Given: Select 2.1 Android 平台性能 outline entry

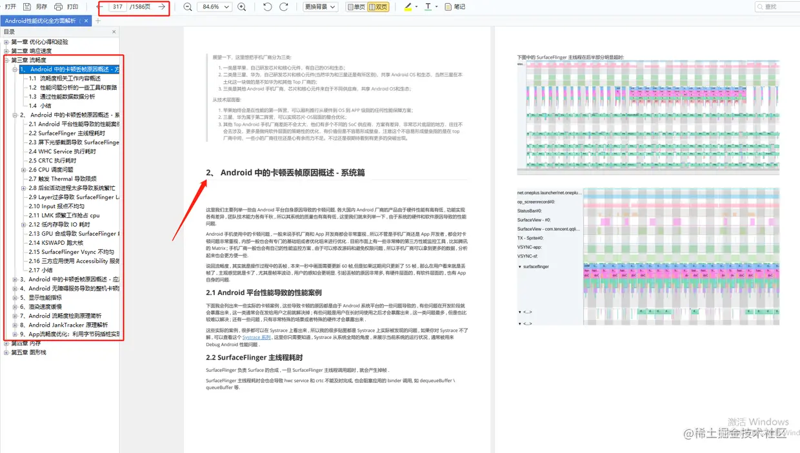Looking at the screenshot, I should tap(74, 124).
